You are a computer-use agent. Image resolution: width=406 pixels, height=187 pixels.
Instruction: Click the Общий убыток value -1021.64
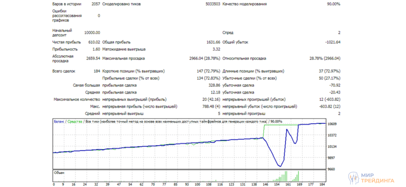pos(331,42)
